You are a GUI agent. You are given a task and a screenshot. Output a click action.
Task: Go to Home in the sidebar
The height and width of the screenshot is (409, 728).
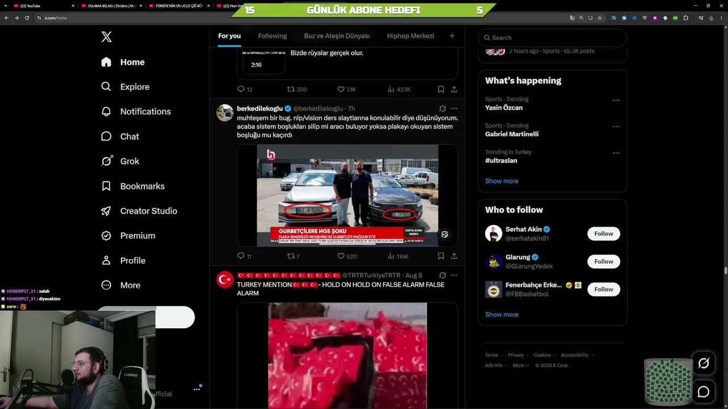[x=123, y=62]
